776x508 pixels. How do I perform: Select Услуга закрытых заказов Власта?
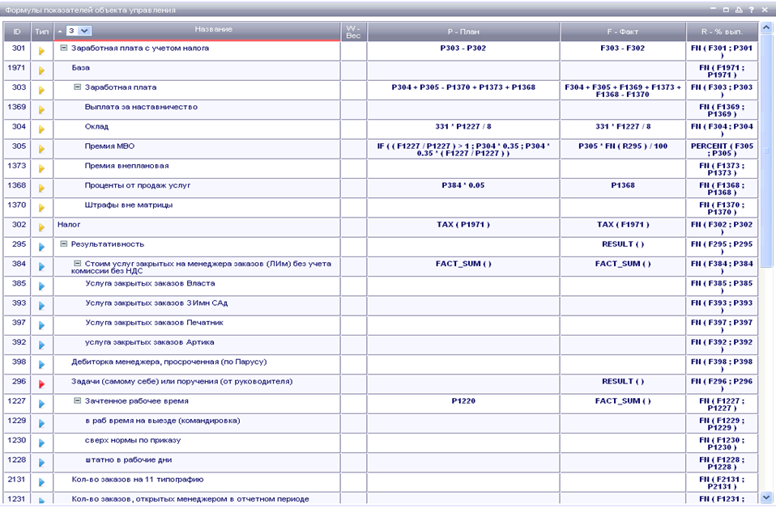(x=150, y=283)
